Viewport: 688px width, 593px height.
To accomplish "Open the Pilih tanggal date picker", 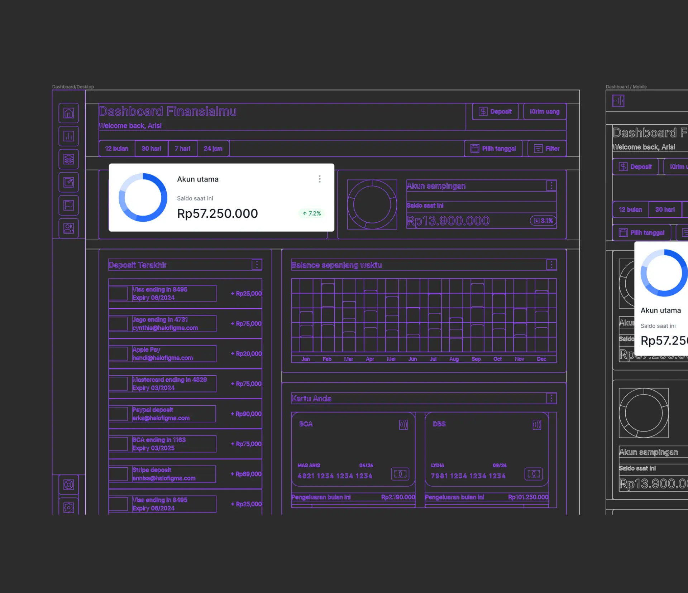I will (x=493, y=149).
